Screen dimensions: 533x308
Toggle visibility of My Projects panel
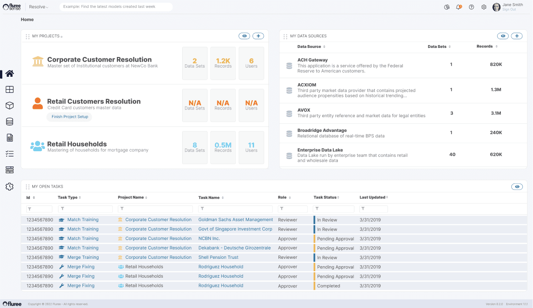(244, 36)
